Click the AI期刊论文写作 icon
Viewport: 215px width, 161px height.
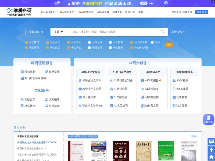point(112,80)
